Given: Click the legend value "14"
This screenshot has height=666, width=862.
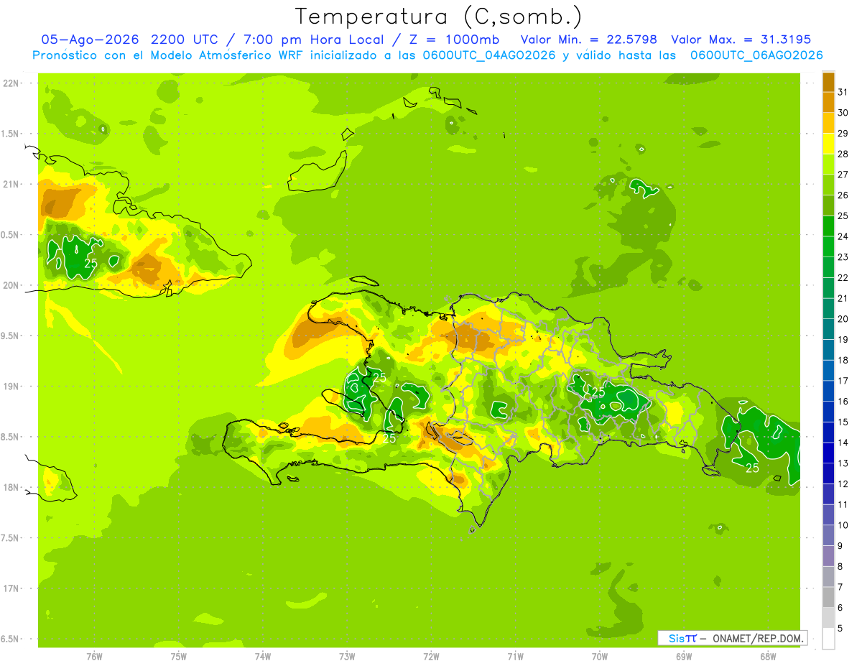Looking at the screenshot, I should (x=843, y=443).
